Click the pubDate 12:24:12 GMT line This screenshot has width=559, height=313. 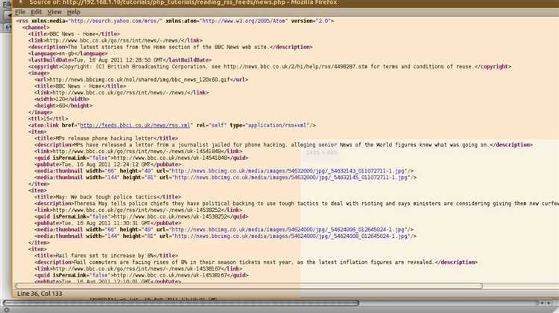(x=107, y=164)
